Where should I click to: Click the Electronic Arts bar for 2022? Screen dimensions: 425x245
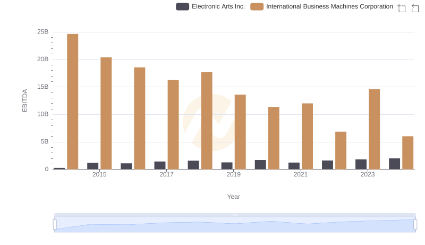(x=327, y=165)
